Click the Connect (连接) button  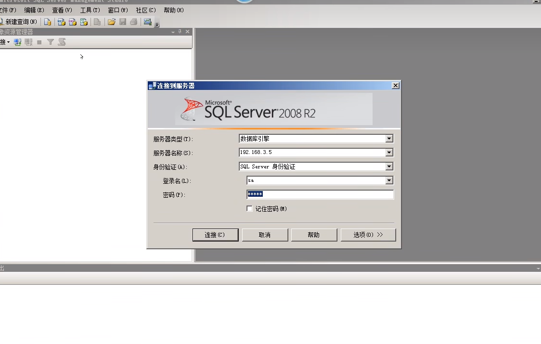pyautogui.click(x=215, y=235)
